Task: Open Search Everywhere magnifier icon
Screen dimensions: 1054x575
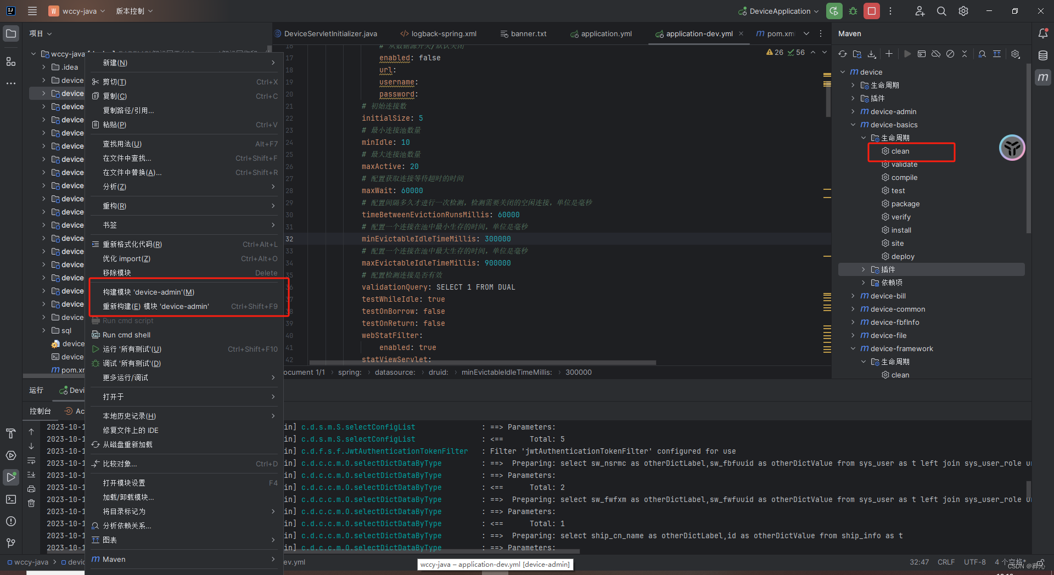Action: click(x=941, y=11)
